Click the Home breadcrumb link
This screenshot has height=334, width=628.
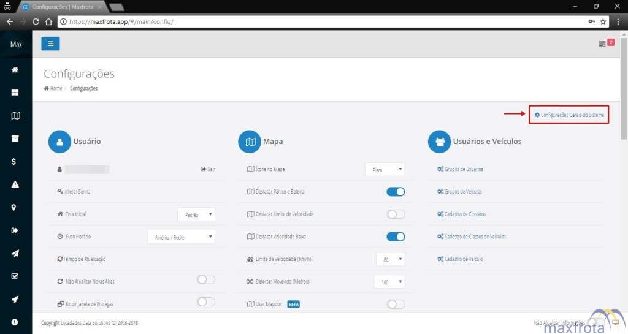point(53,89)
